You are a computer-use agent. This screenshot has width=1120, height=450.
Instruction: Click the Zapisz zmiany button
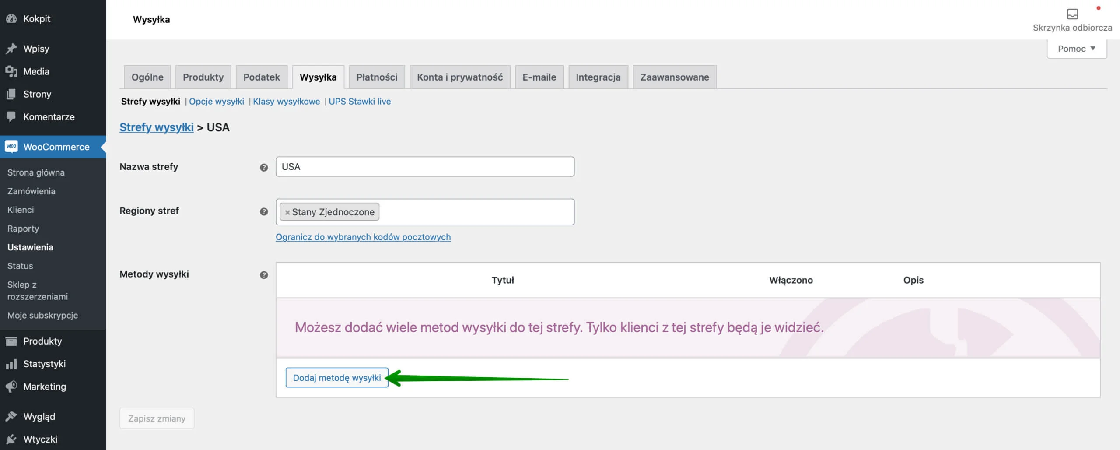pyautogui.click(x=157, y=418)
